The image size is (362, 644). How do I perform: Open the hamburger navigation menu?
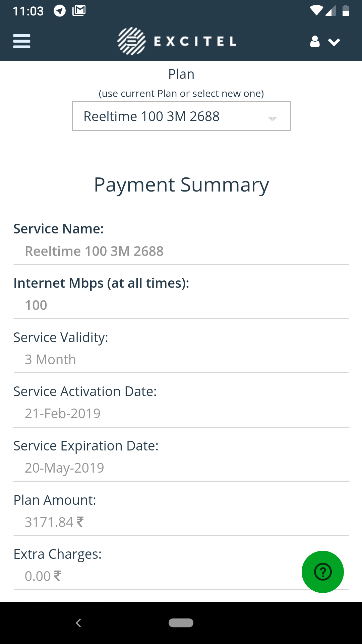(x=22, y=41)
